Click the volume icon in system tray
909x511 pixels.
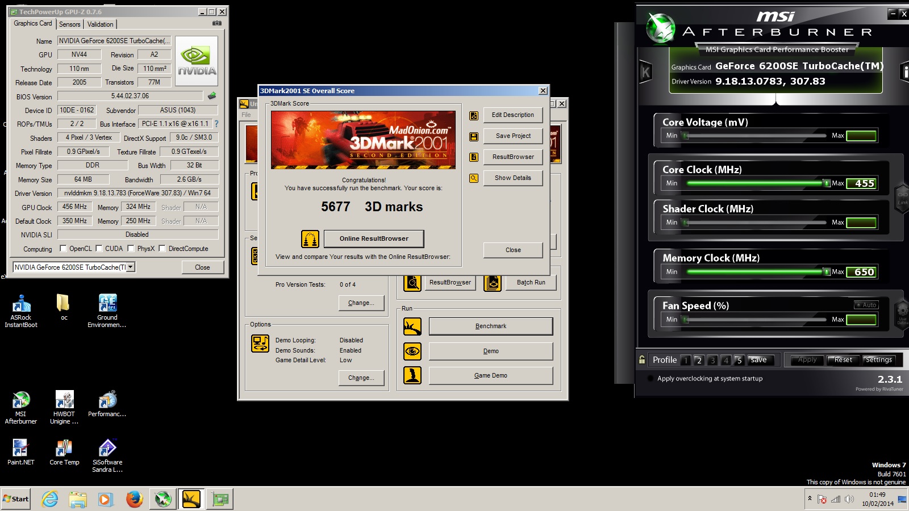click(849, 499)
